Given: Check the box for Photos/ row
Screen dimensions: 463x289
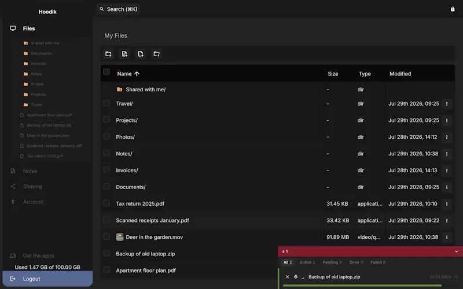Looking at the screenshot, I should 106,136.
